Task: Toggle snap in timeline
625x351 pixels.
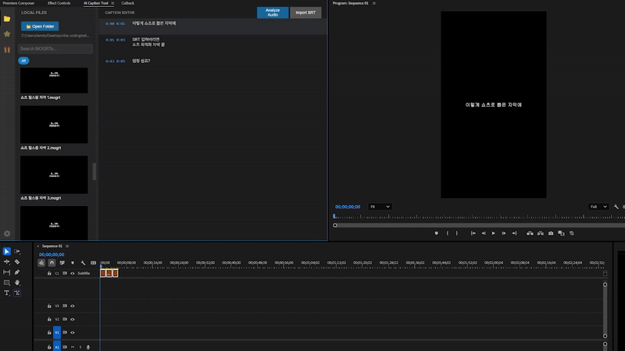Action: 52,263
